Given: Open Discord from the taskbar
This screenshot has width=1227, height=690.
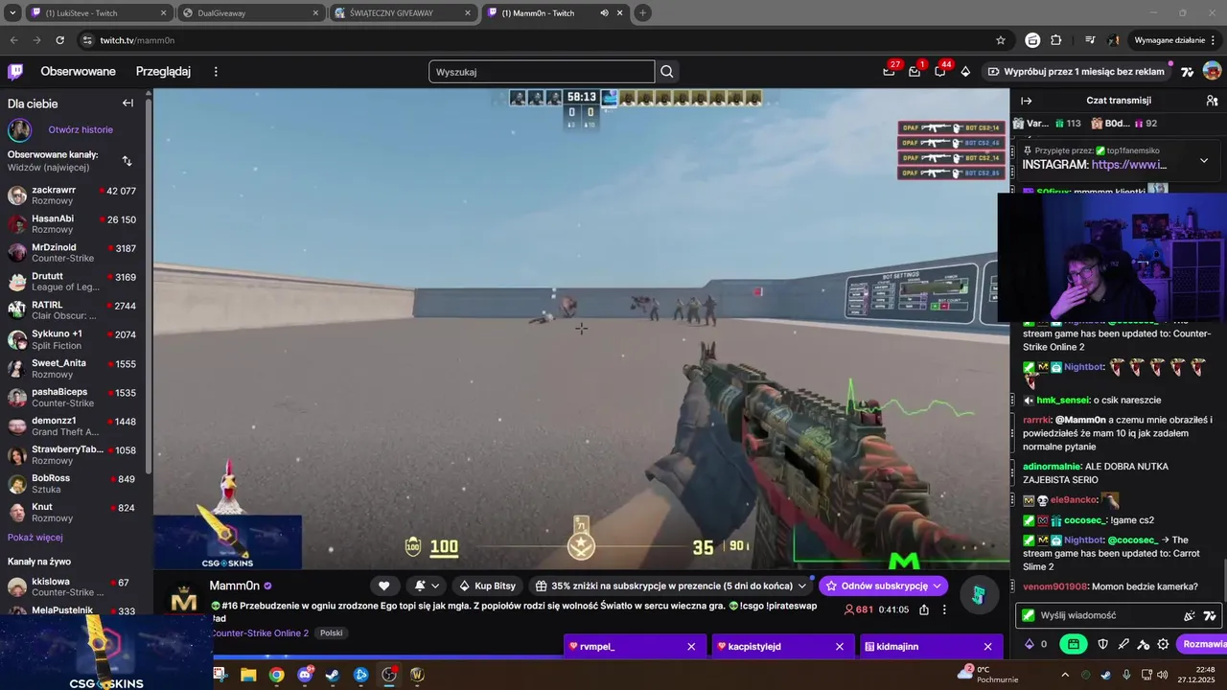Looking at the screenshot, I should coord(305,675).
